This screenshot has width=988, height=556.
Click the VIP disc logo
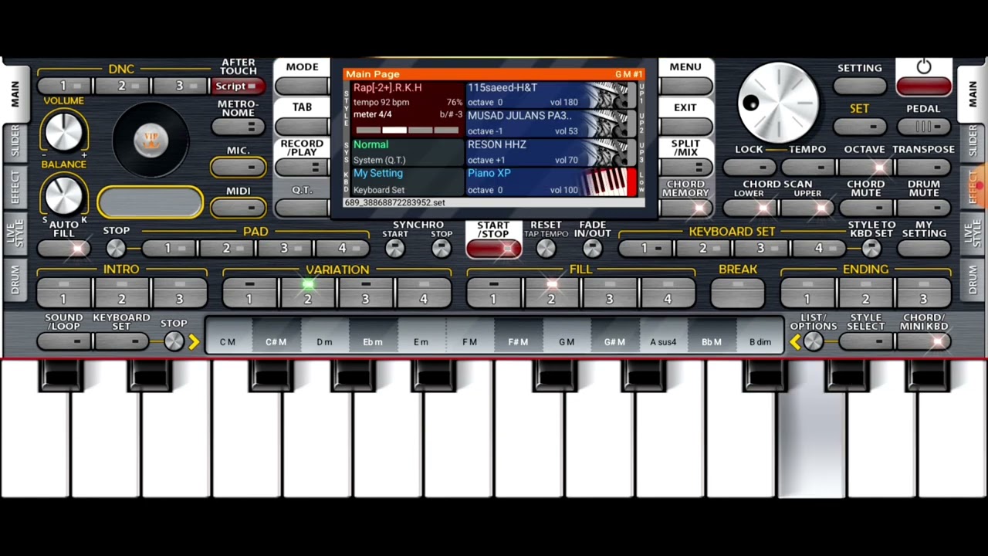tap(151, 141)
